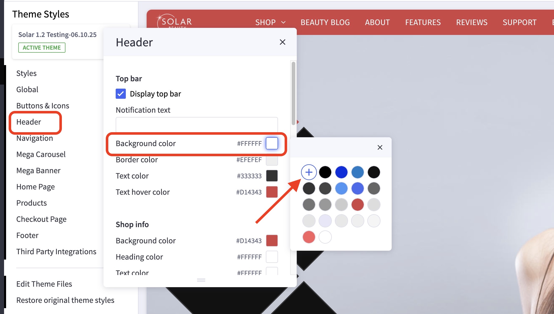Click Restore original theme styles

pos(65,300)
